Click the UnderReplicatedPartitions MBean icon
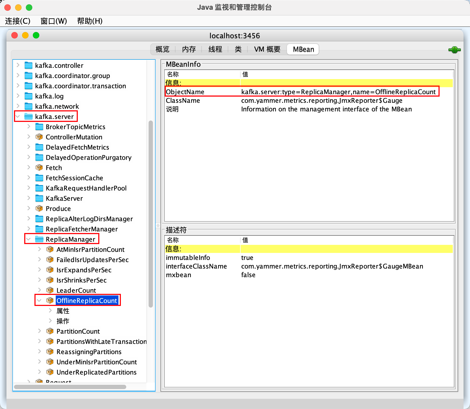Screen dimensions: 470x409 [50, 372]
